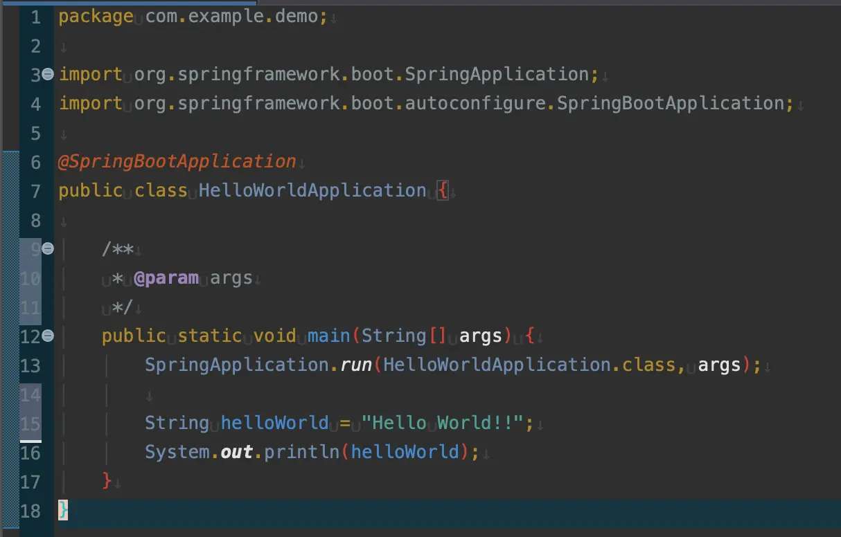The height and width of the screenshot is (537, 841).
Task: Click 'SpringBootApplication' at the end of line 4
Action: (x=671, y=104)
